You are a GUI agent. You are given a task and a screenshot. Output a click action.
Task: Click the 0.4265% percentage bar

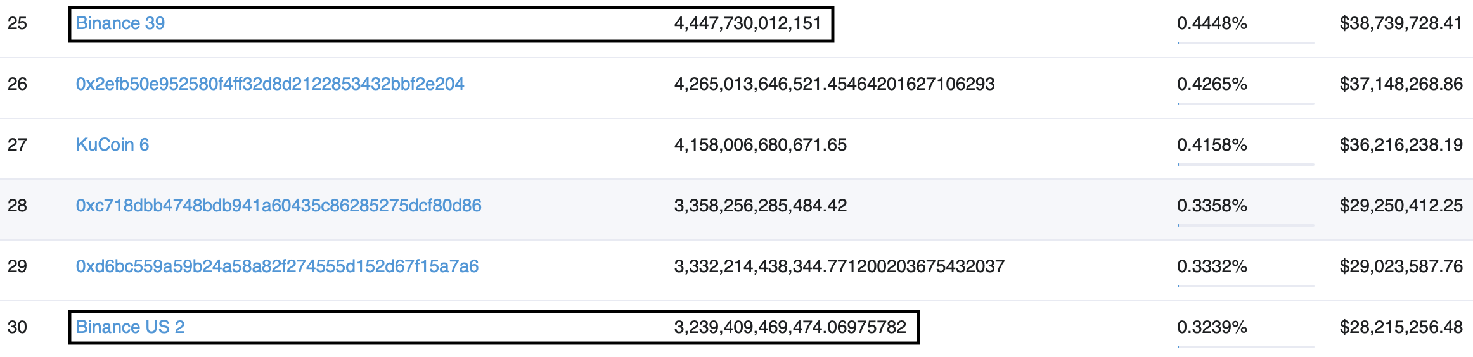(1245, 104)
